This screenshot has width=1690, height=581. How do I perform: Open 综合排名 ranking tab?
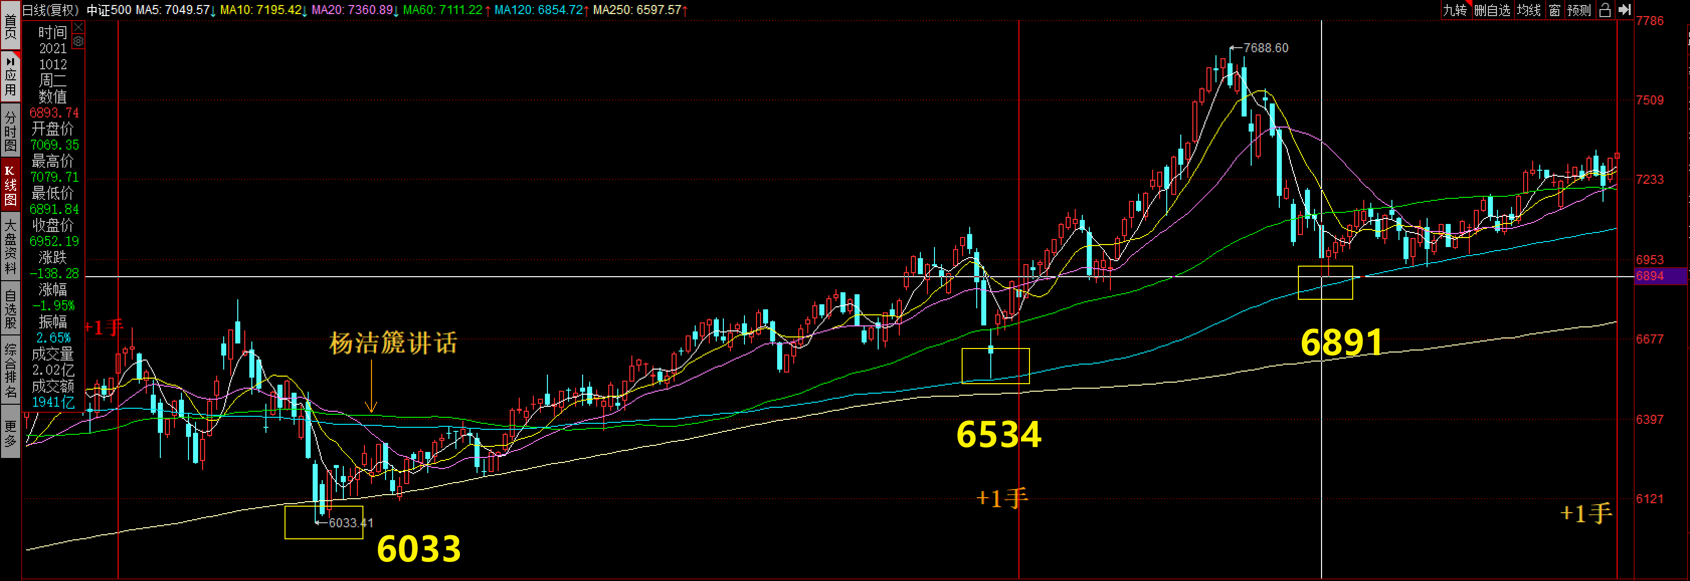[11, 370]
